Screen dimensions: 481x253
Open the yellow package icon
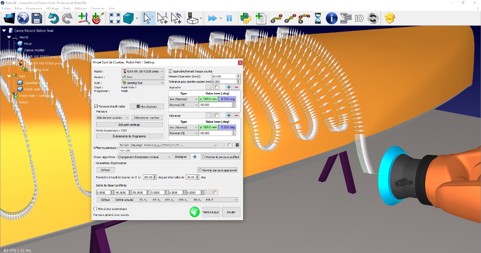390,18
